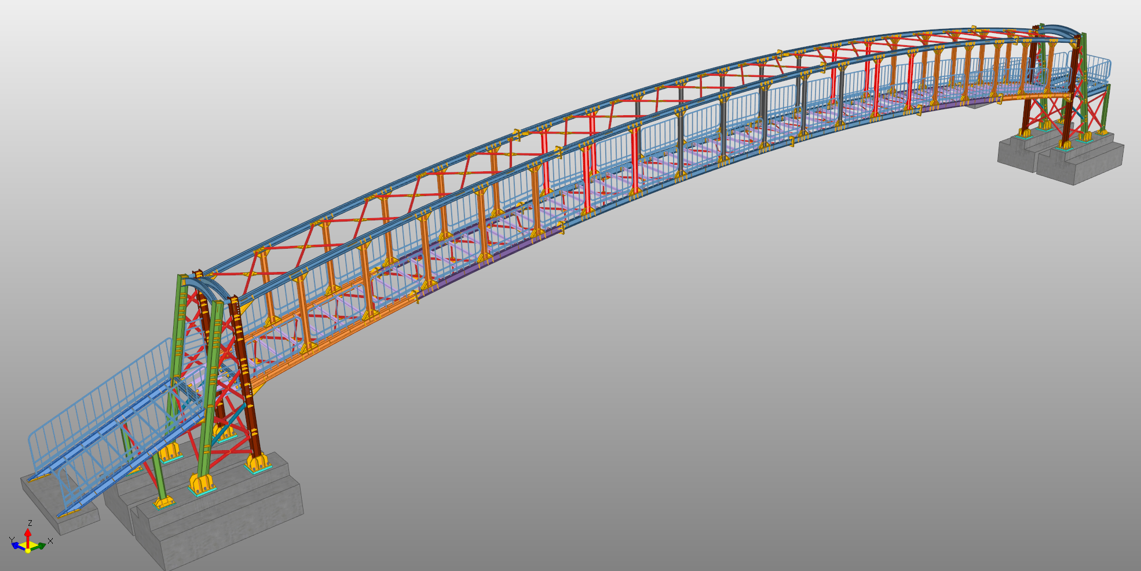Click the Y label near the blue axis

click(x=12, y=539)
